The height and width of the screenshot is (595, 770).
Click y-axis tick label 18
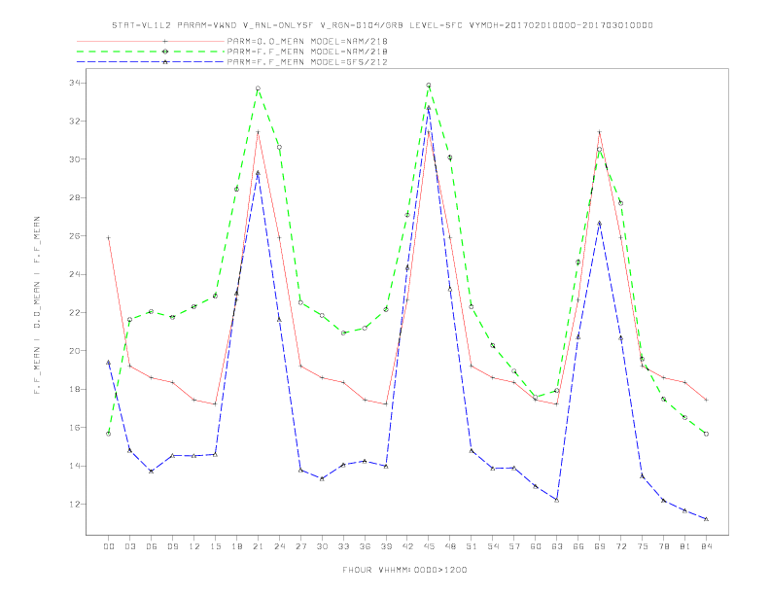tap(75, 389)
